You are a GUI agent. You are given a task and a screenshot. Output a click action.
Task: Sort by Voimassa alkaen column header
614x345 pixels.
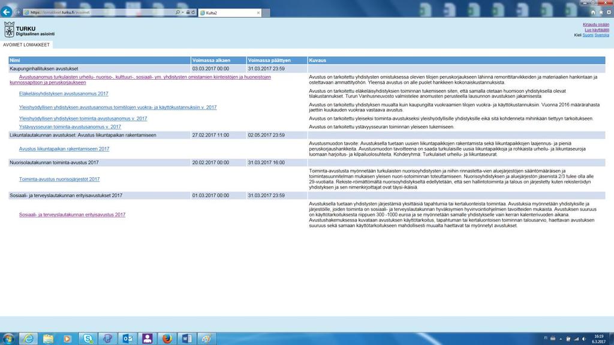(x=218, y=60)
